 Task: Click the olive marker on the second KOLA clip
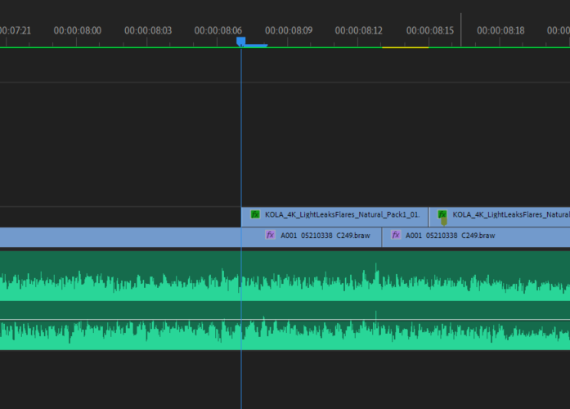click(444, 222)
